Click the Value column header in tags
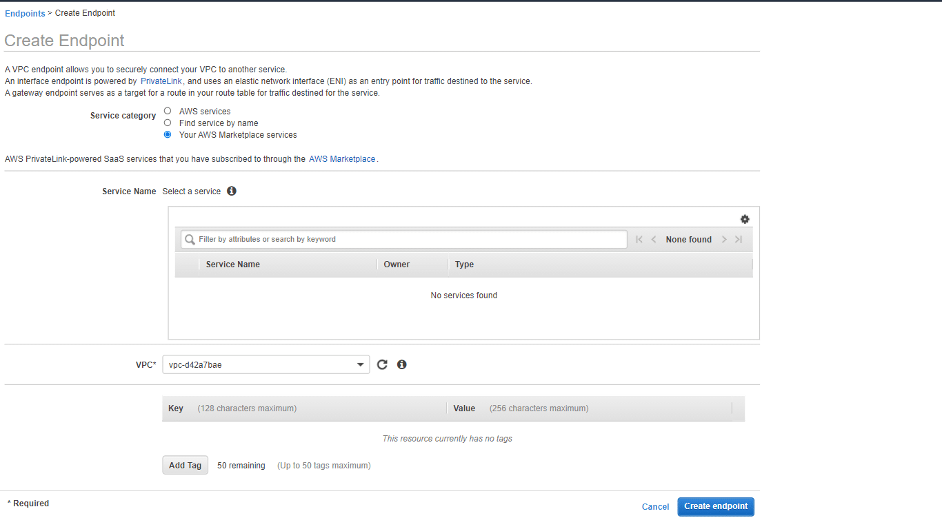This screenshot has width=942, height=529. coord(464,408)
